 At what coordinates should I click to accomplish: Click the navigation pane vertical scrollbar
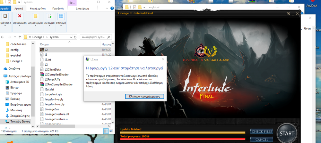(x=33, y=92)
